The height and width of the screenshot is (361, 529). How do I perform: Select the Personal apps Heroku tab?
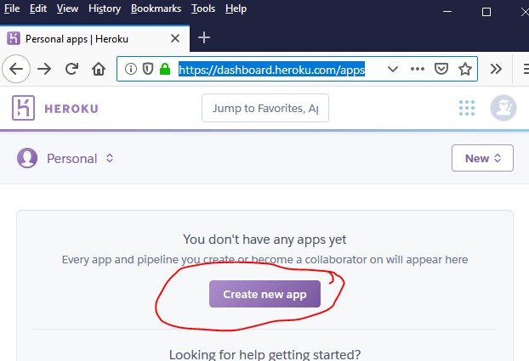(94, 38)
